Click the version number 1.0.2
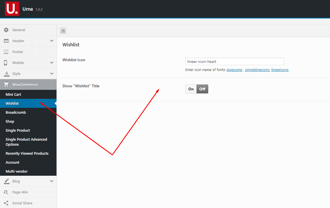 click(39, 10)
